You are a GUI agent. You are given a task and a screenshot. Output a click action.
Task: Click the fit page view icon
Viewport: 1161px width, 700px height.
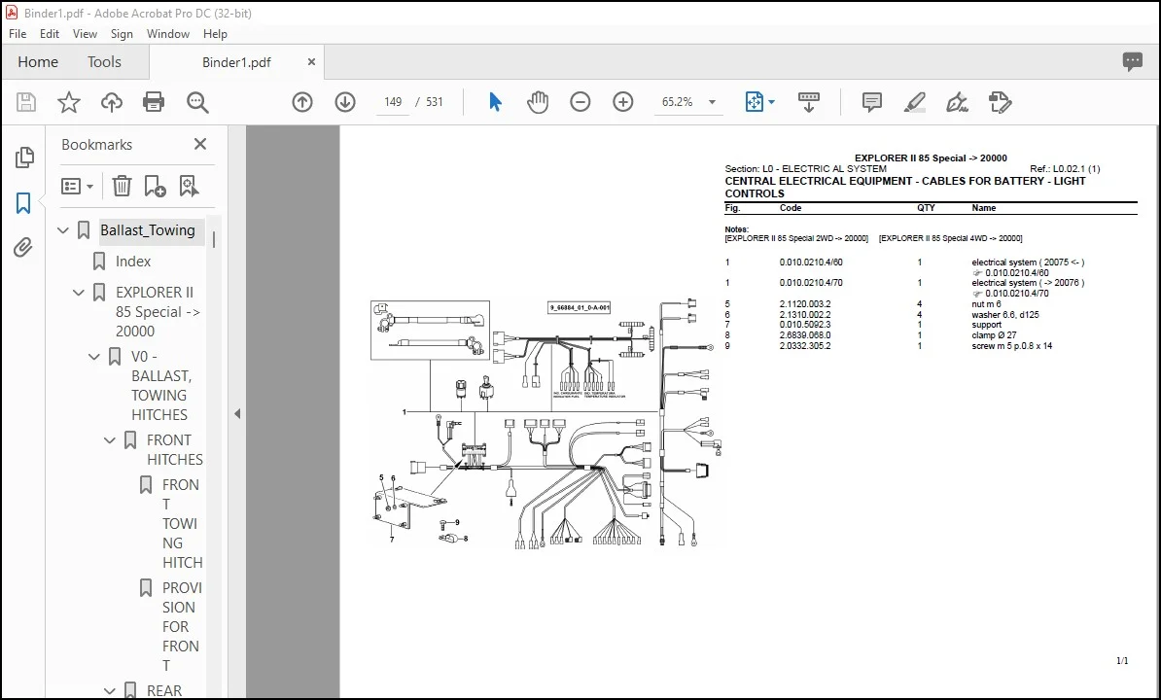(x=754, y=102)
